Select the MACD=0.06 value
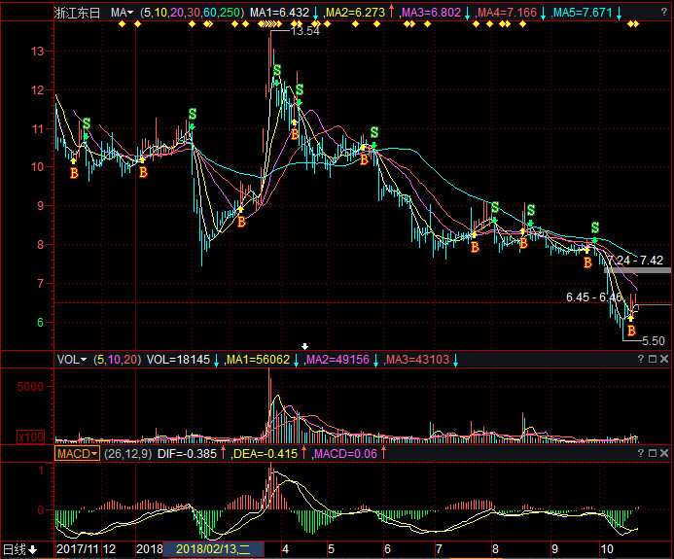This screenshot has width=674, height=559. click(x=345, y=454)
